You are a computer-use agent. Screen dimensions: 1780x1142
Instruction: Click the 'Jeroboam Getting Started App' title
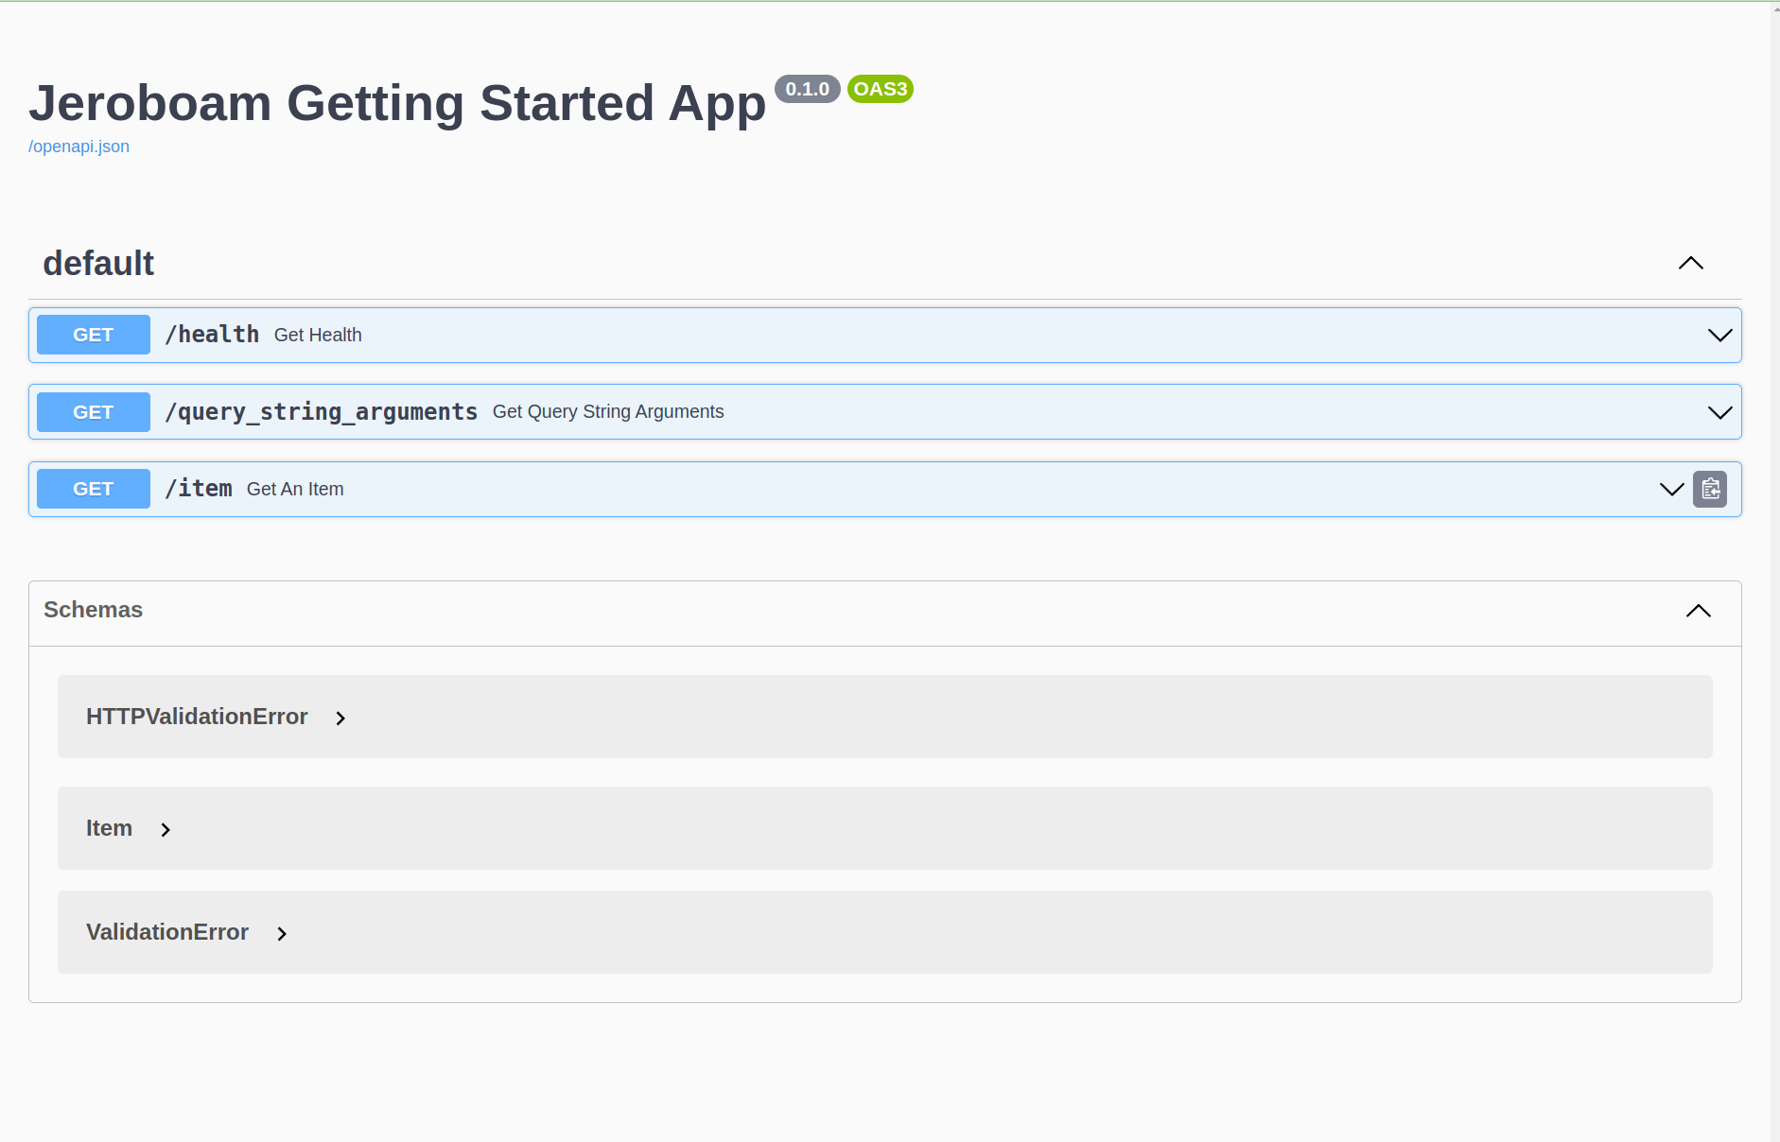[x=397, y=103]
